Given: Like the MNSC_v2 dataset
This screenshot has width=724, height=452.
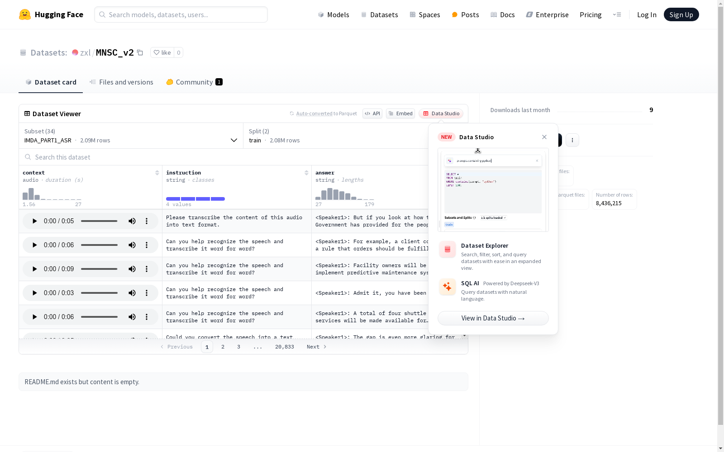Looking at the screenshot, I should point(162,52).
